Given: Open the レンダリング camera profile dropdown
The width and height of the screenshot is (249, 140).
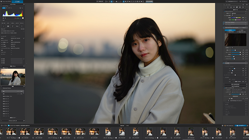Looking at the screenshot, I should coord(239,92).
